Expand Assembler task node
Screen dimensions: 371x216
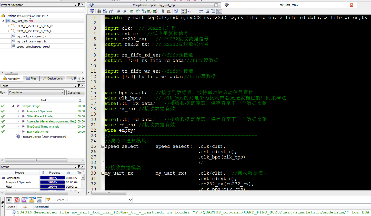pyautogui.click(x=18, y=121)
